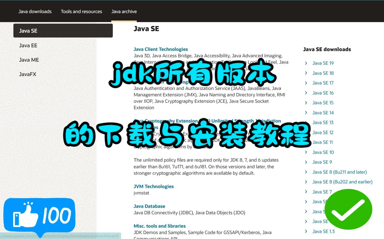Click the chevron beside Java SE 19
This screenshot has width=384, height=239.
[x=306, y=63]
